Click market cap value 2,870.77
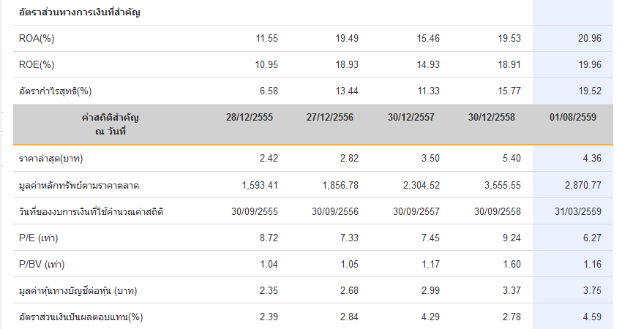Viewport: 622px width, 329px height. tap(583, 185)
